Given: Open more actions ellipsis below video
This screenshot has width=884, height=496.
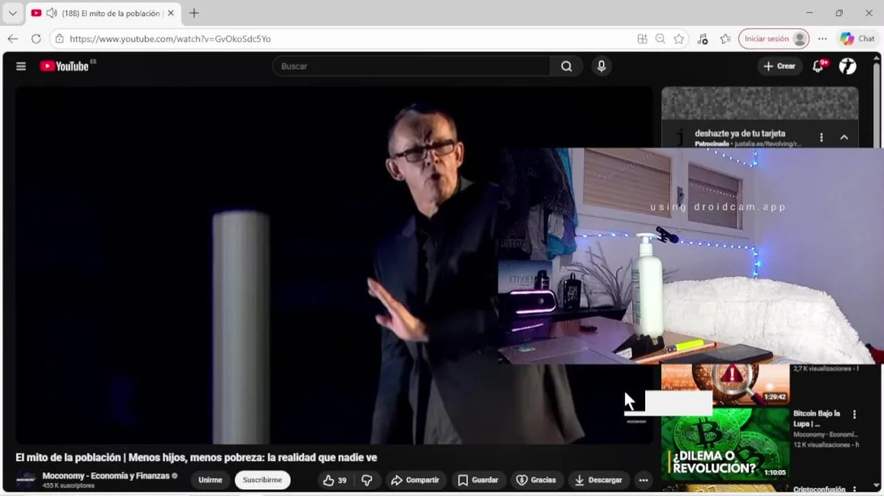Looking at the screenshot, I should tap(643, 480).
